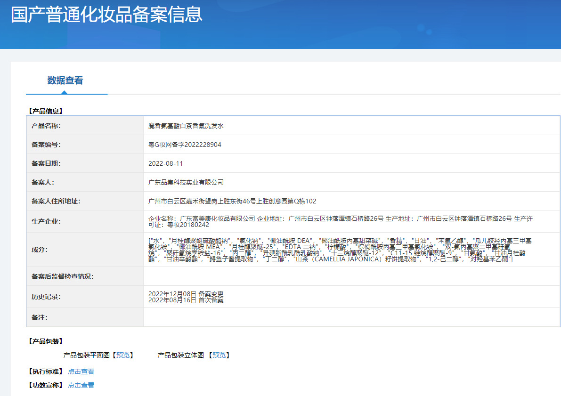
Task: Click the 成分 ingredient list text
Action: [340, 250]
